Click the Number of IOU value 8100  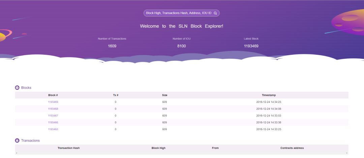pyautogui.click(x=181, y=46)
